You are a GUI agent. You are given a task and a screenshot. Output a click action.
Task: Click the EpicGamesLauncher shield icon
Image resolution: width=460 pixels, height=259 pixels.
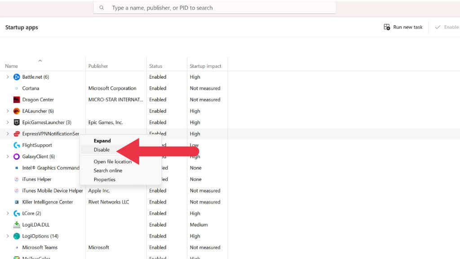click(17, 122)
